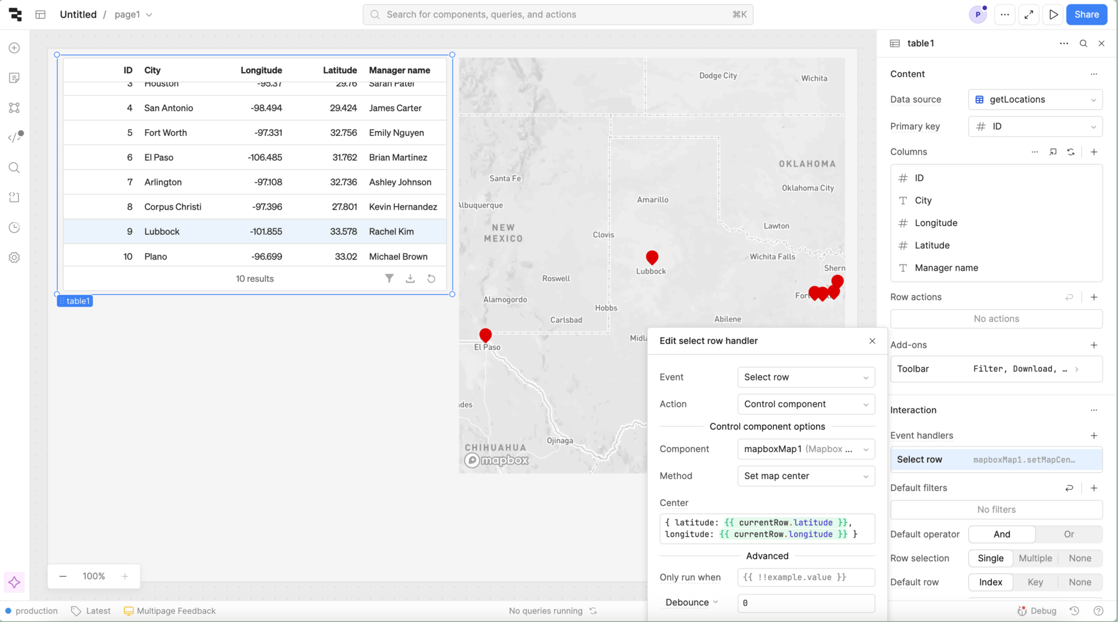The width and height of the screenshot is (1118, 622).
Task: Open the user avatar P
Action: pyautogui.click(x=978, y=14)
